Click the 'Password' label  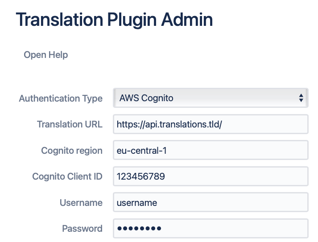(82, 229)
